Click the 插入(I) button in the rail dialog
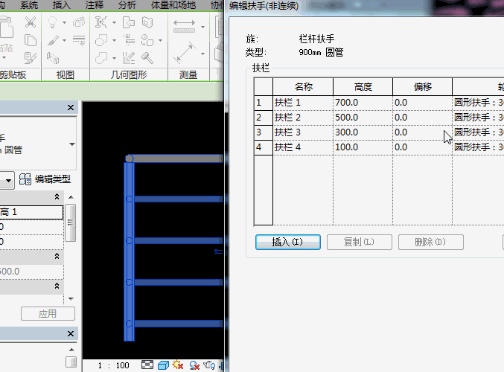The height and width of the screenshot is (372, 504). 288,242
